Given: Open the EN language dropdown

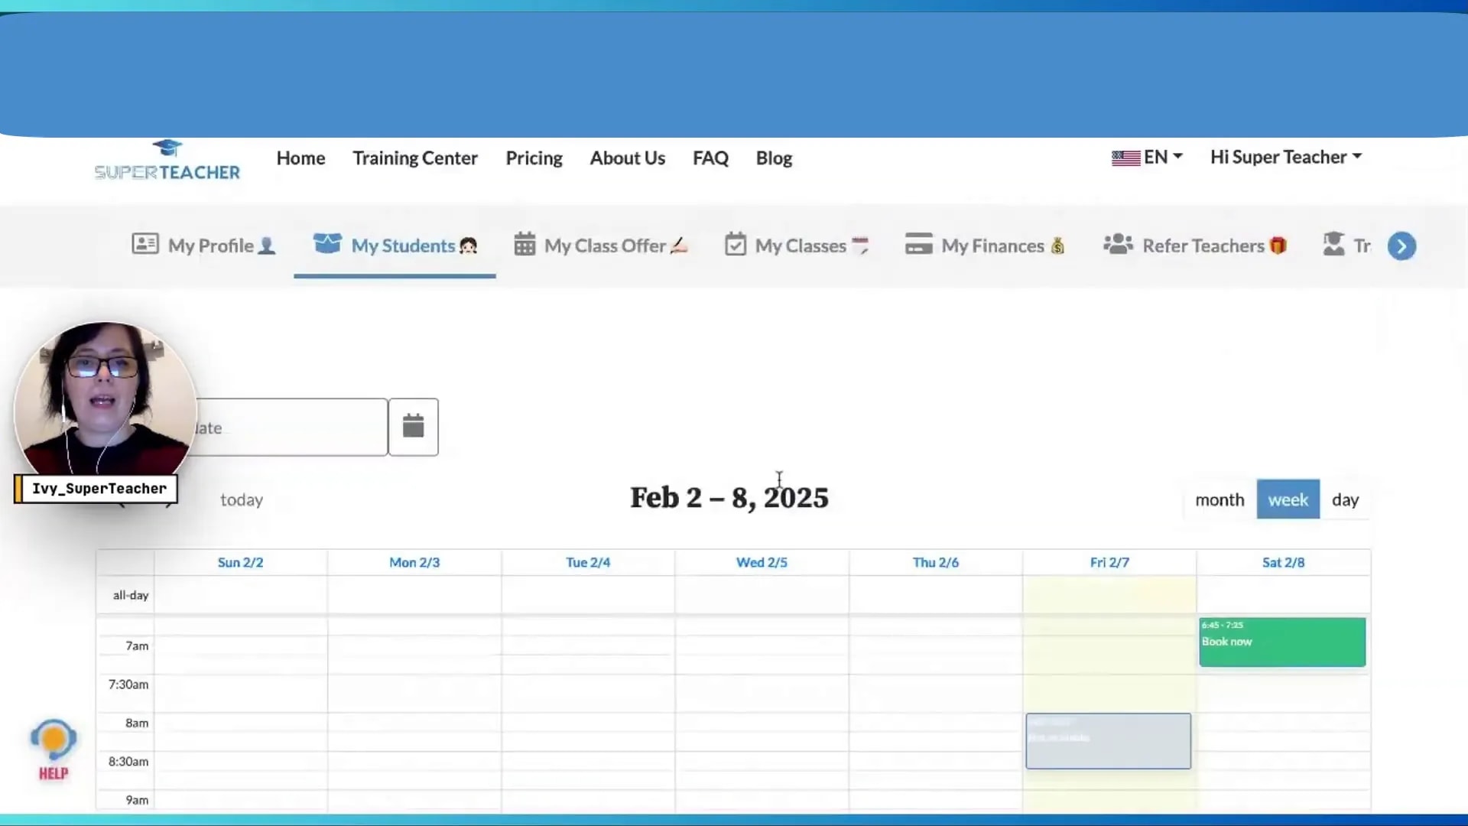Looking at the screenshot, I should click(x=1157, y=157).
